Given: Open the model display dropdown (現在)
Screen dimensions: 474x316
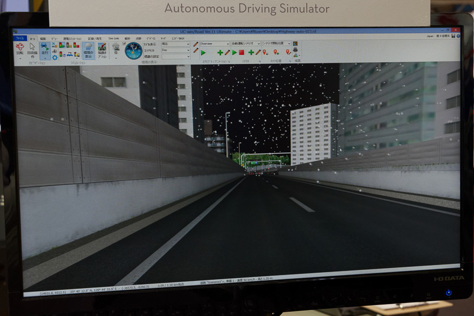Looking at the screenshot, I should coord(175,44).
